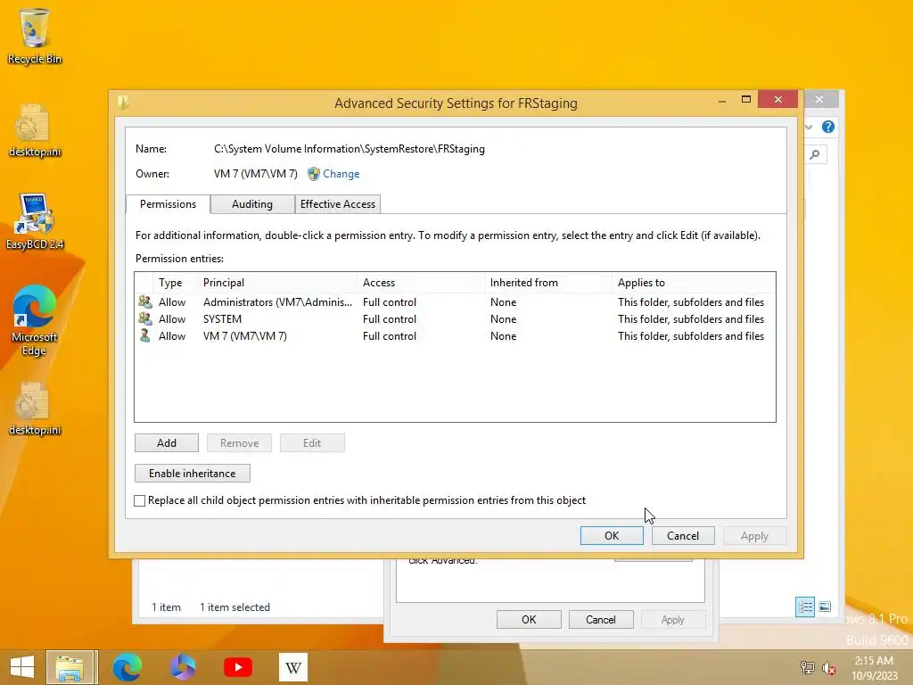Sort by the Access column header
This screenshot has height=685, width=913.
pos(421,283)
